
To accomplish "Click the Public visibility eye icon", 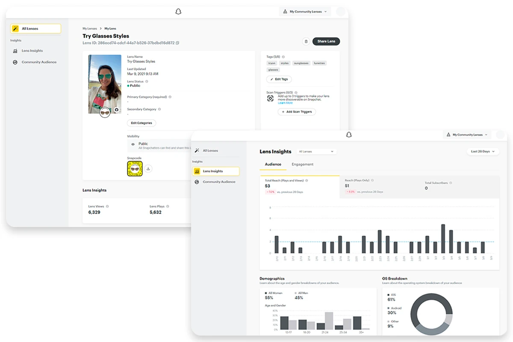I will click(133, 144).
